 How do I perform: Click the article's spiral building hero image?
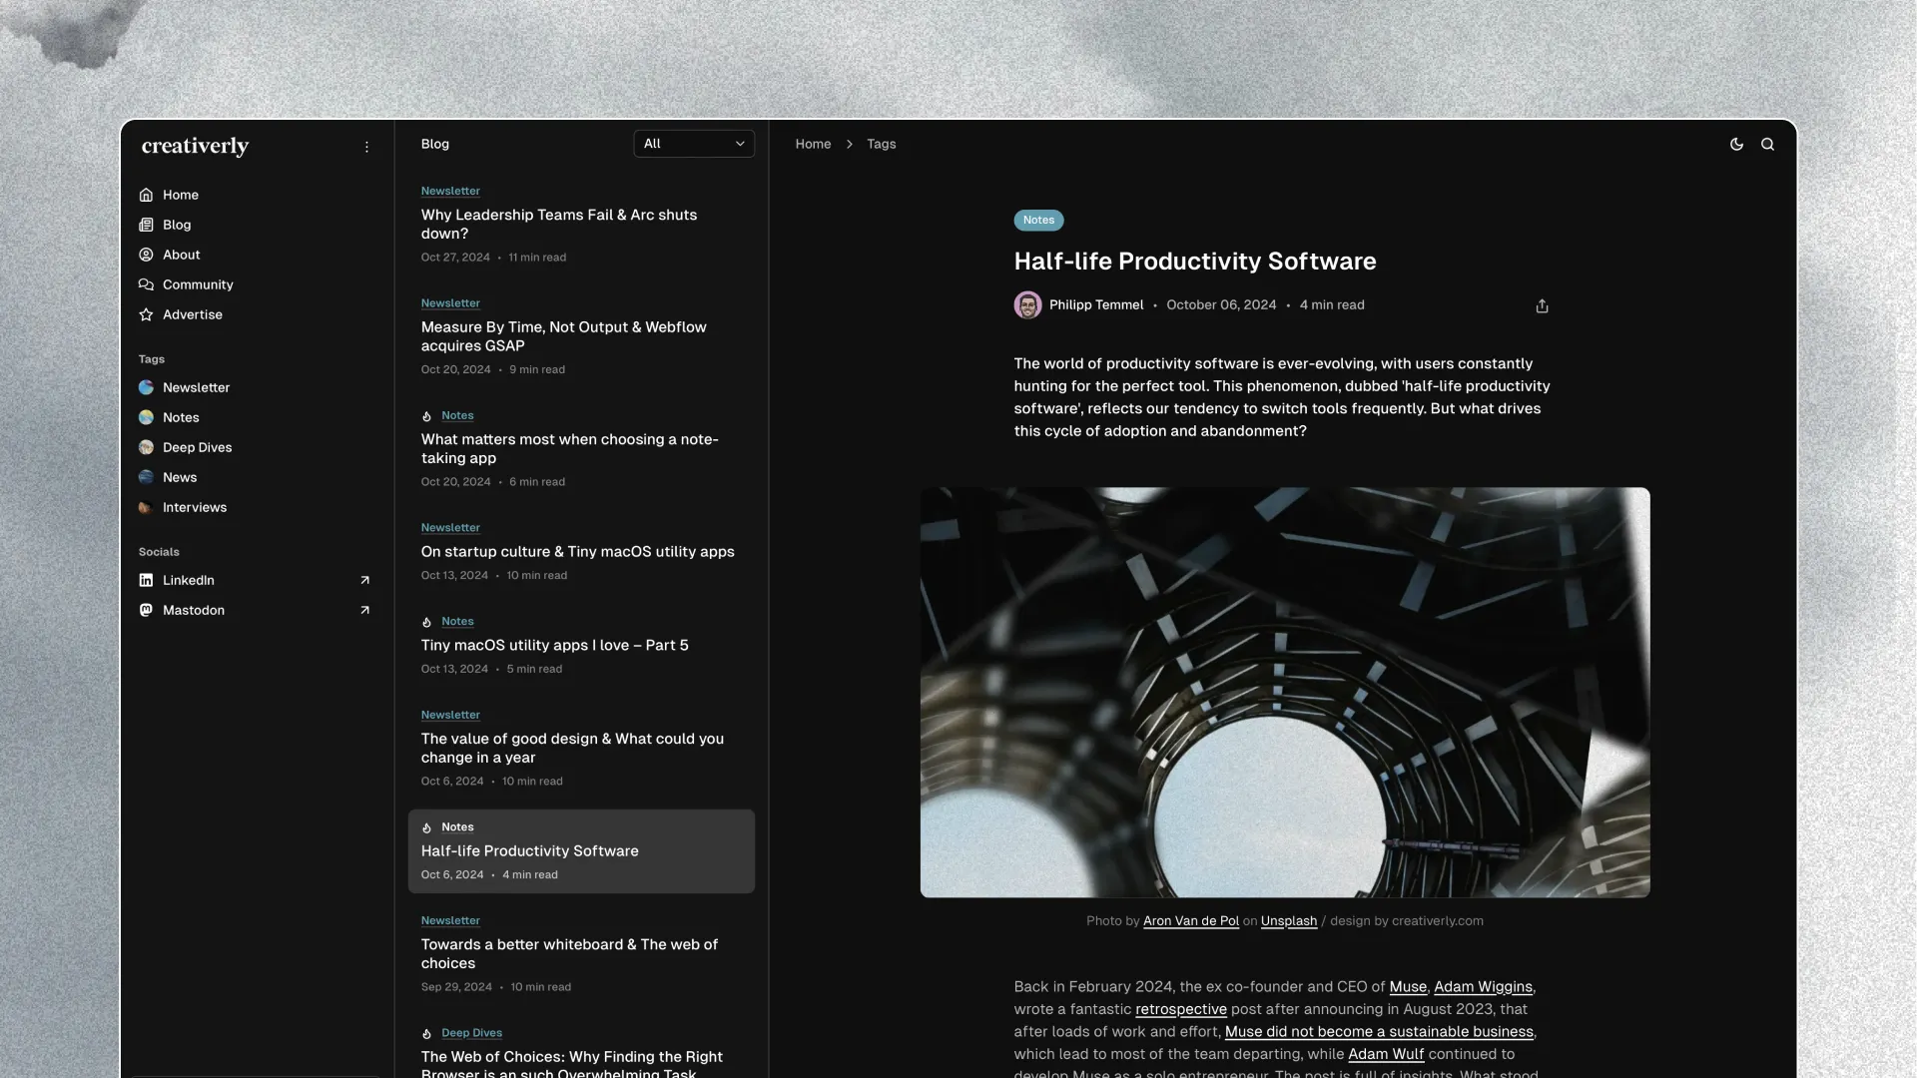pos(1284,692)
